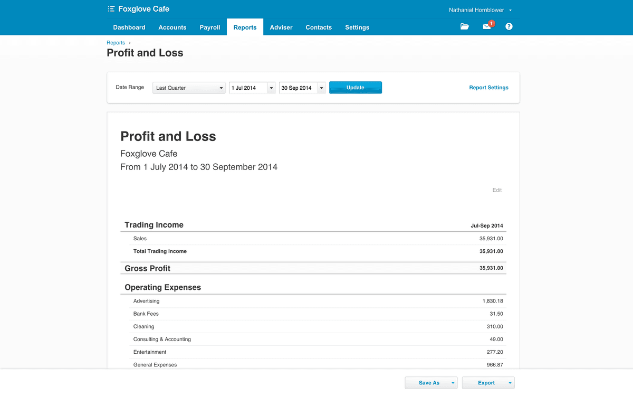Screen dimensions: 633x396
Task: Click the help question mark icon
Action: tap(509, 26)
